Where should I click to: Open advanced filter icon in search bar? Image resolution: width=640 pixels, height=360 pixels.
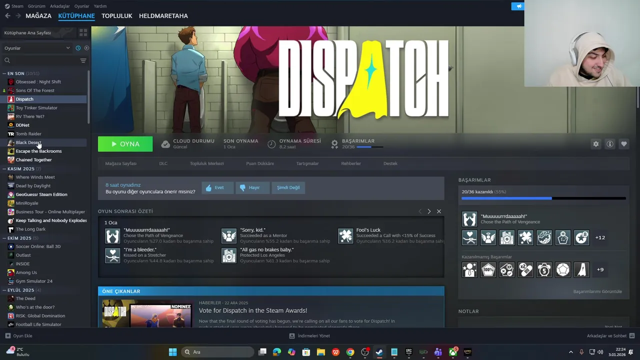(83, 60)
